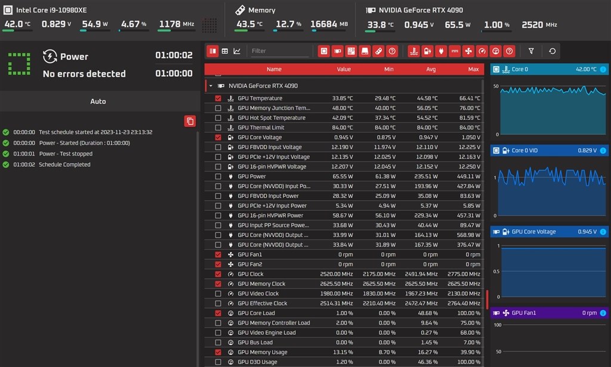The width and height of the screenshot is (611, 367).
Task: Sort the sensor table by the Name column
Action: [274, 69]
